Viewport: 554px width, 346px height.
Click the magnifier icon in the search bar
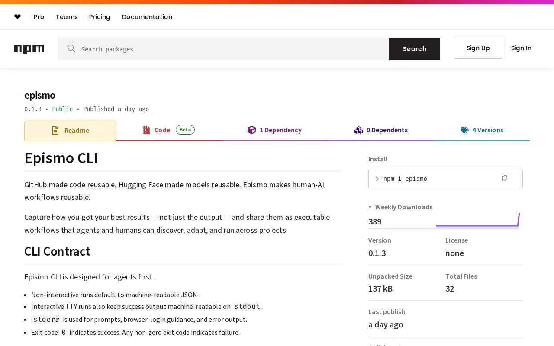(71, 48)
